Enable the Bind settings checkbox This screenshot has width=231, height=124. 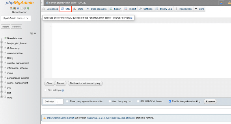click(45, 90)
